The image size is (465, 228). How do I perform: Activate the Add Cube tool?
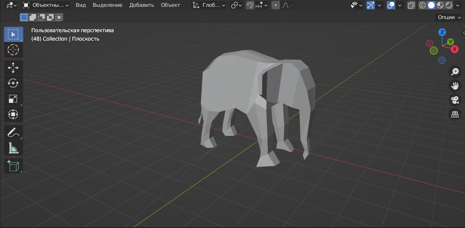pos(13,166)
